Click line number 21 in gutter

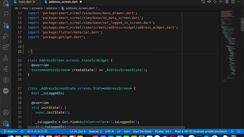coord(19,51)
